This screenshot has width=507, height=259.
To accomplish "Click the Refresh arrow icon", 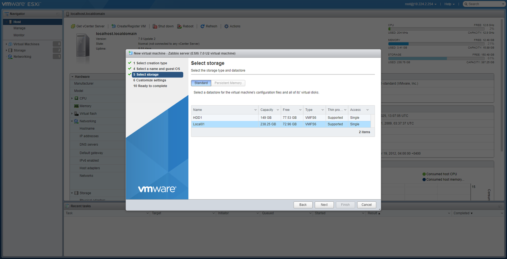I will point(202,26).
